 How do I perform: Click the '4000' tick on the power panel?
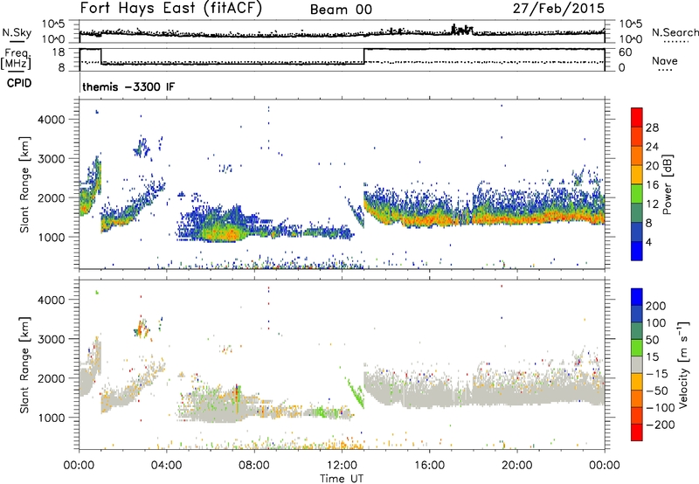click(x=51, y=120)
